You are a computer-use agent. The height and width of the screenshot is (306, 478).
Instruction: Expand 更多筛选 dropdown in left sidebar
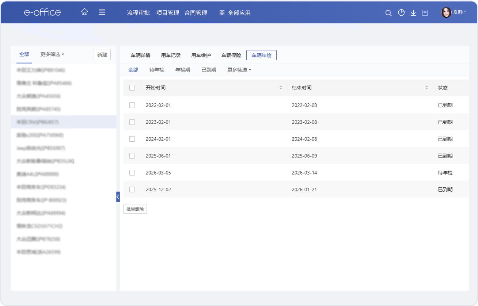click(52, 54)
